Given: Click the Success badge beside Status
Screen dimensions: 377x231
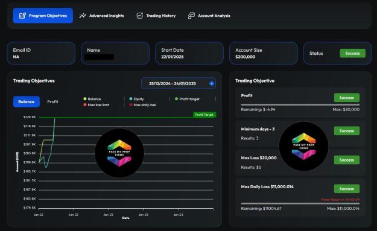Looking at the screenshot, I should [x=352, y=53].
